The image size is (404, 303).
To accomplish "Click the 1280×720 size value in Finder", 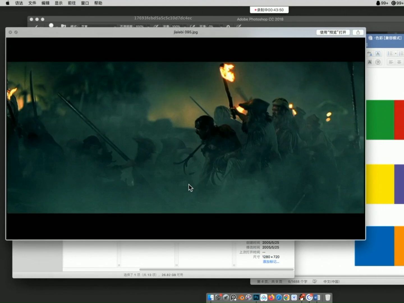I will coord(271,257).
